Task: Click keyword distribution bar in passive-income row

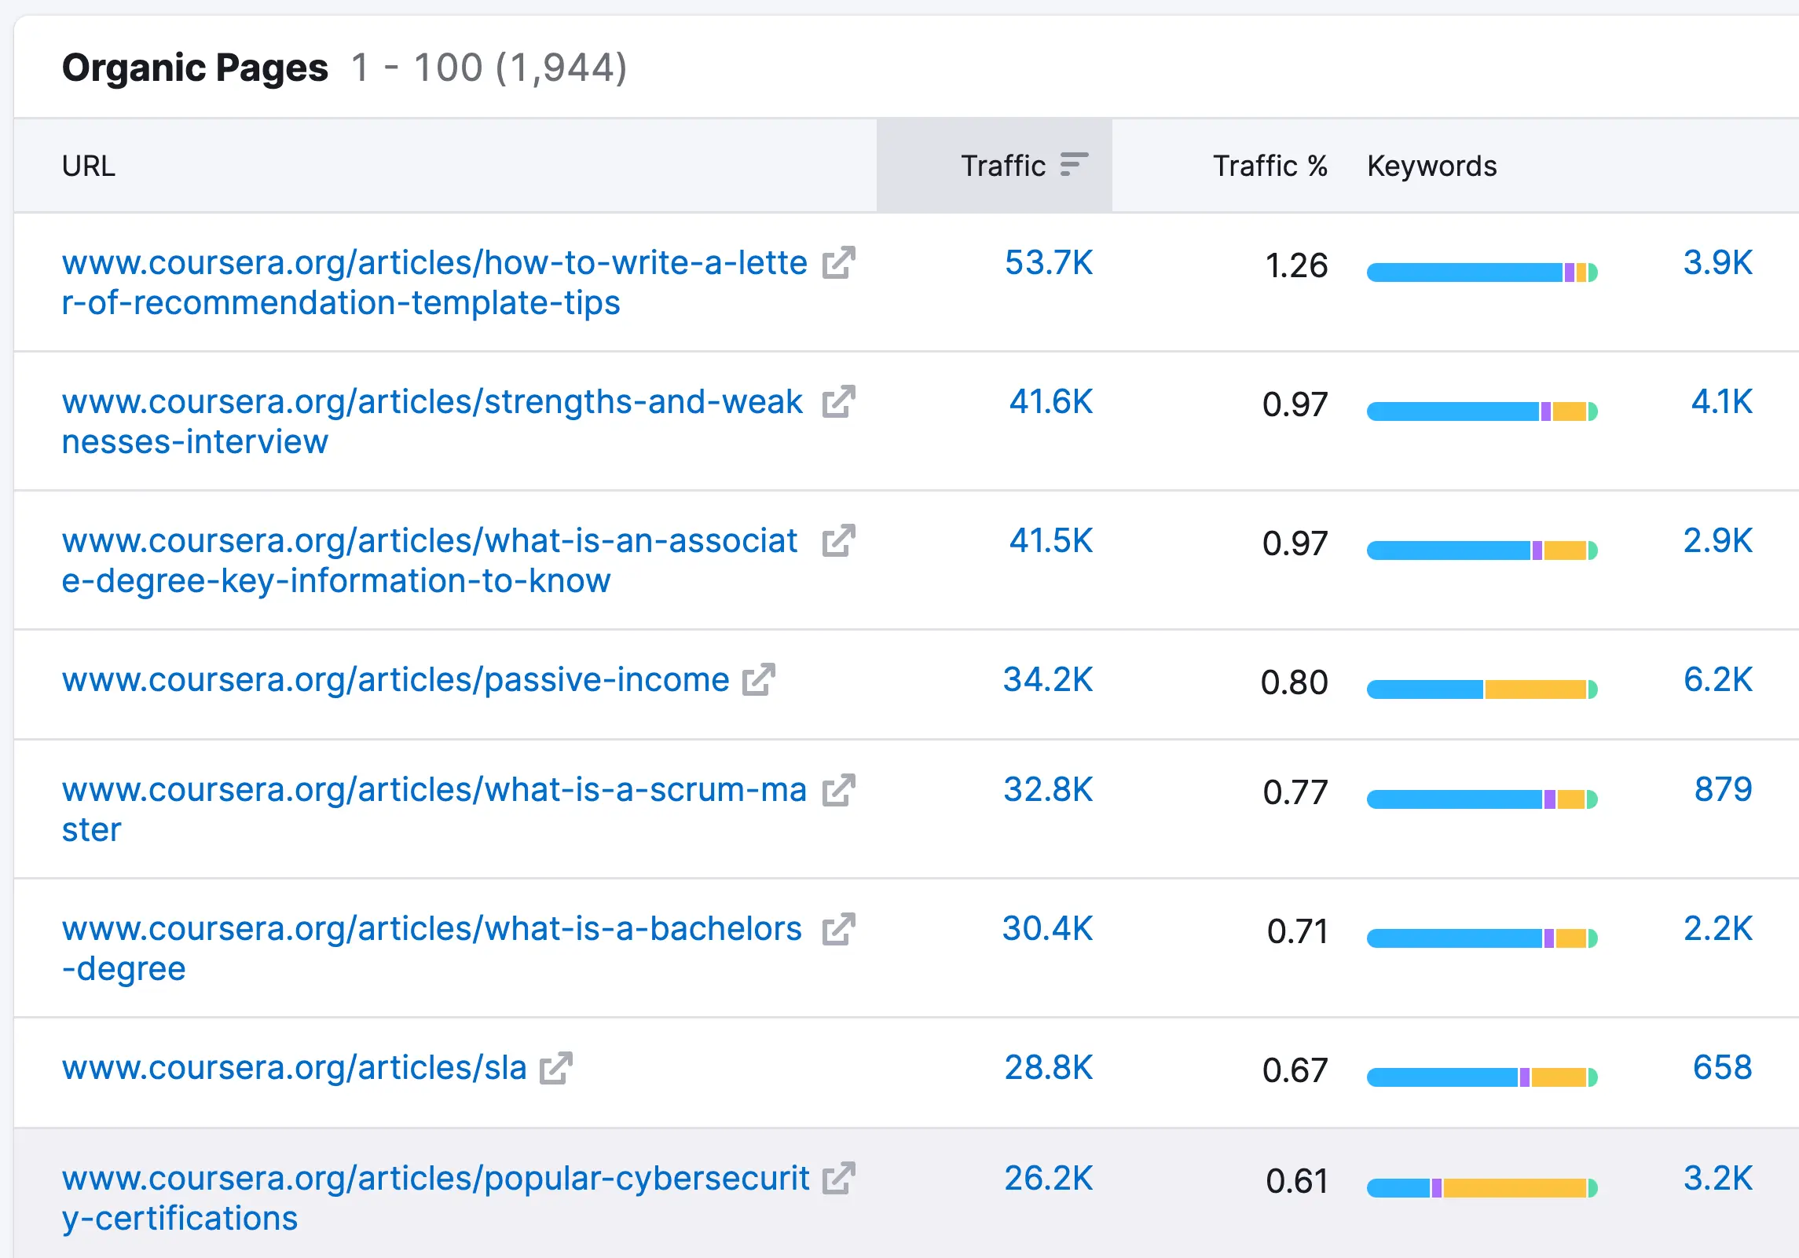Action: coord(1482,689)
